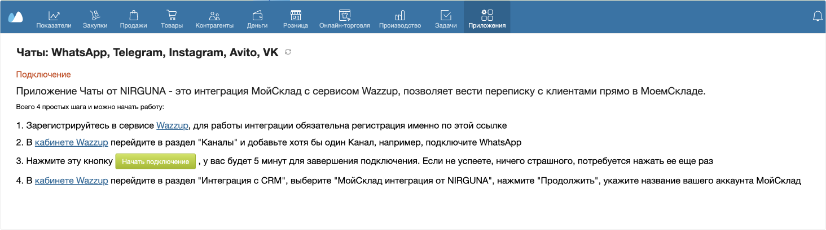Navigate to the Контрагенты section
Screen dimensions: 826x230
[214, 19]
